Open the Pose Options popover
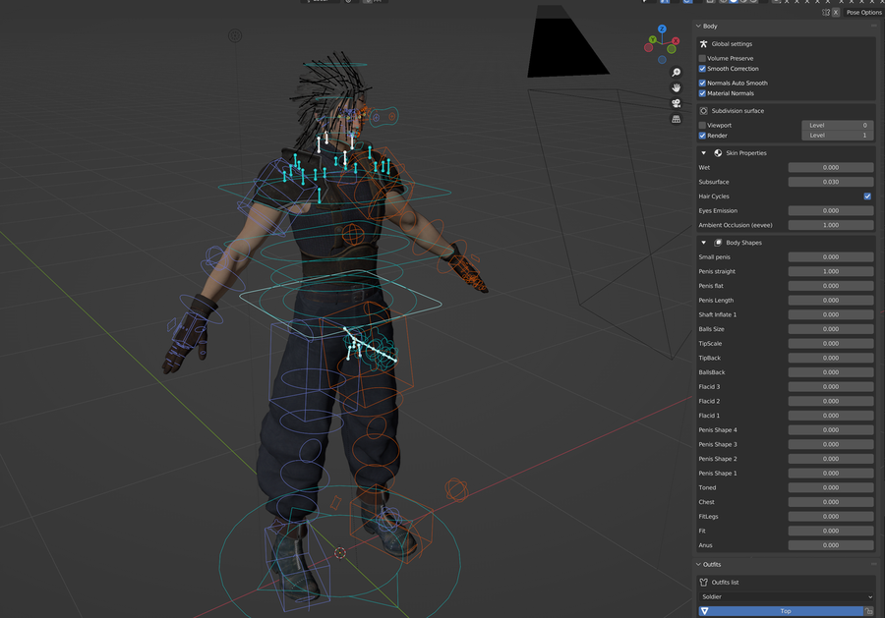 click(863, 13)
